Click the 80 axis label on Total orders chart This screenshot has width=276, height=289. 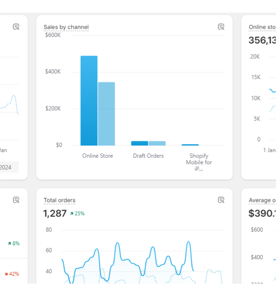49,230
